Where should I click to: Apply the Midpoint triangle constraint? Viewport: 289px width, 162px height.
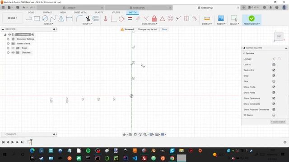[162, 18]
